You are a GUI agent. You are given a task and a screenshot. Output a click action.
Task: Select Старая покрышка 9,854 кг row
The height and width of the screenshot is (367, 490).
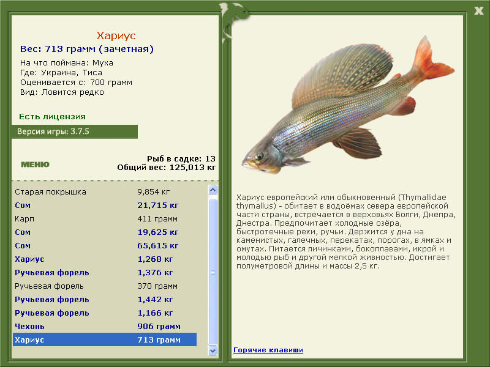tap(105, 191)
